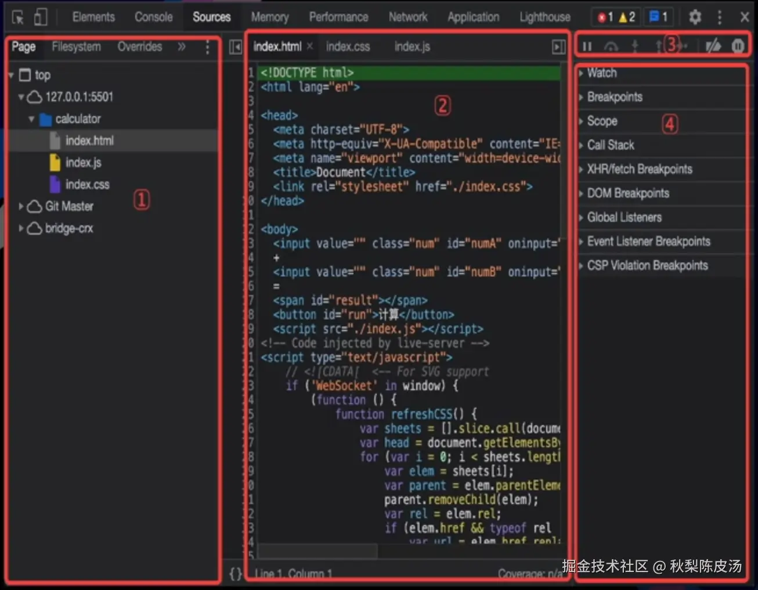
Task: Expand the Git Master node arrow
Action: click(x=21, y=206)
